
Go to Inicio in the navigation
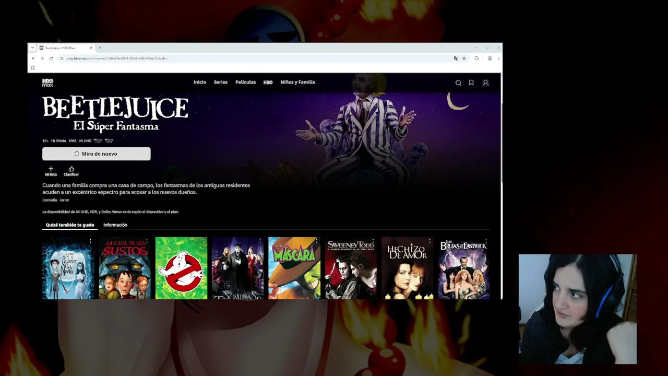click(x=200, y=83)
